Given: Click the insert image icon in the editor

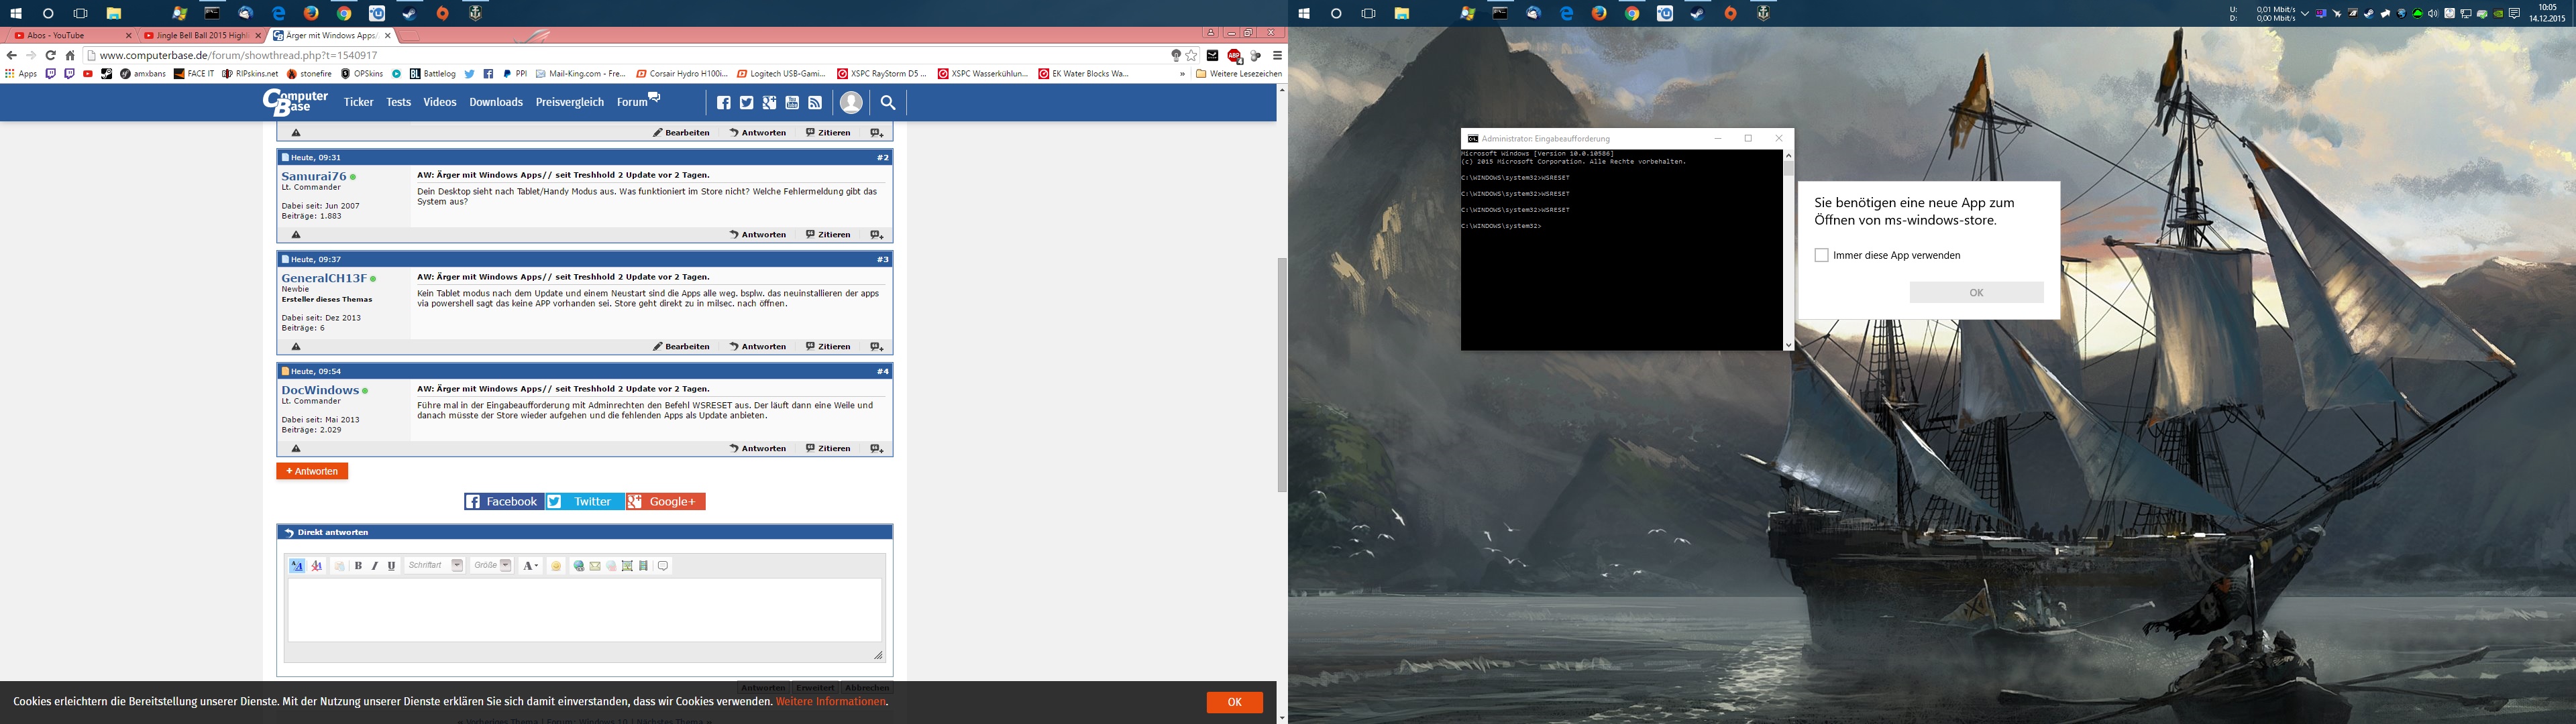Looking at the screenshot, I should [x=627, y=566].
